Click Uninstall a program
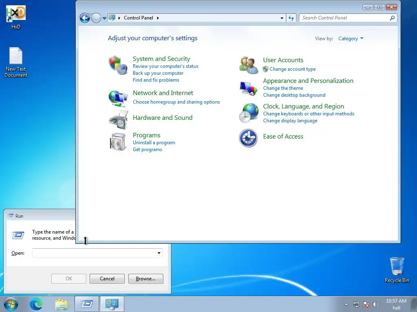This screenshot has width=417, height=312. (x=154, y=143)
